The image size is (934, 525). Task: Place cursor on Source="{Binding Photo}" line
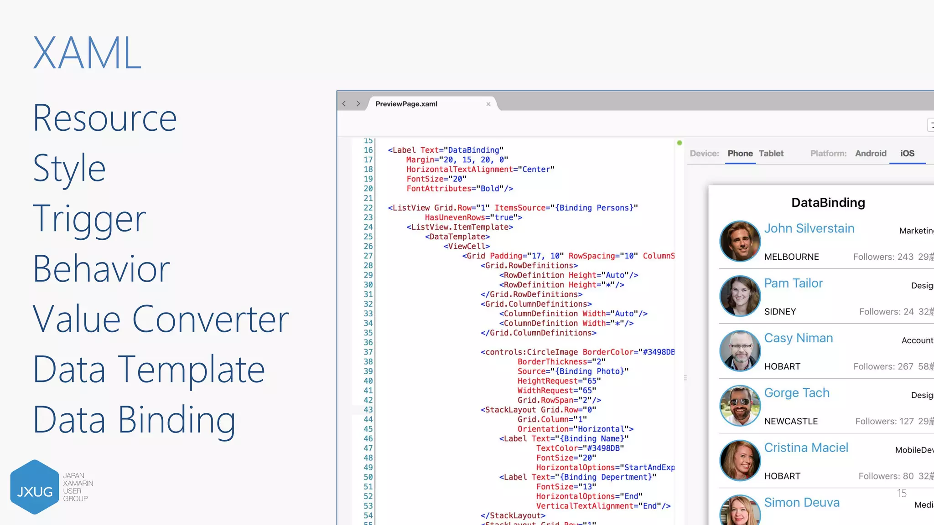[573, 371]
